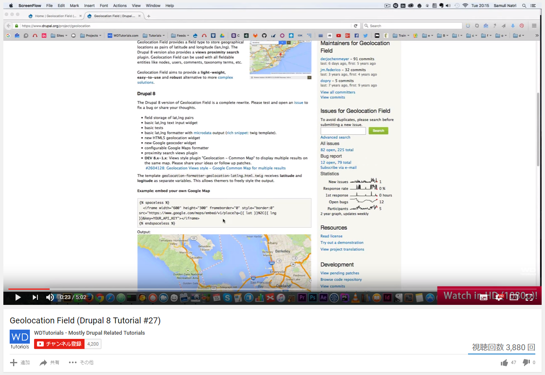The image size is (545, 375).
Task: Expand the Train bookmark folder
Action: 400,36
